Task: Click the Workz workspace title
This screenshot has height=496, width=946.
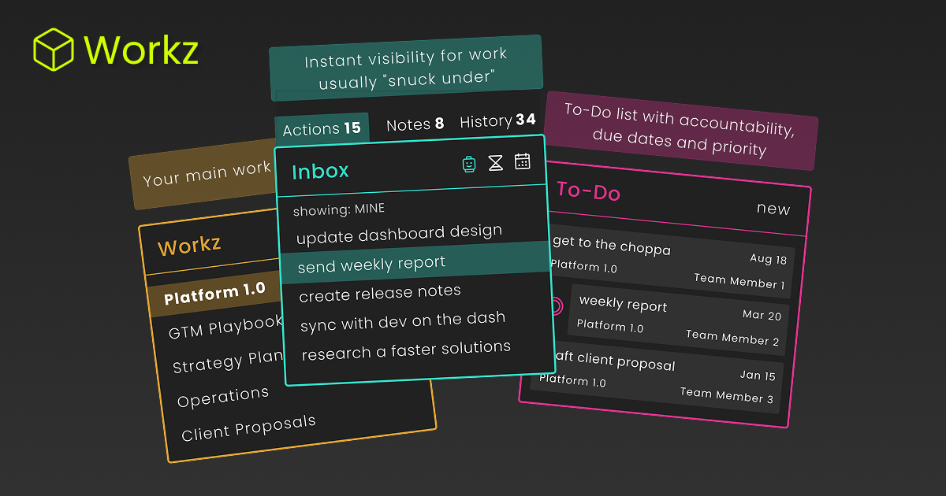Action: coord(189,245)
